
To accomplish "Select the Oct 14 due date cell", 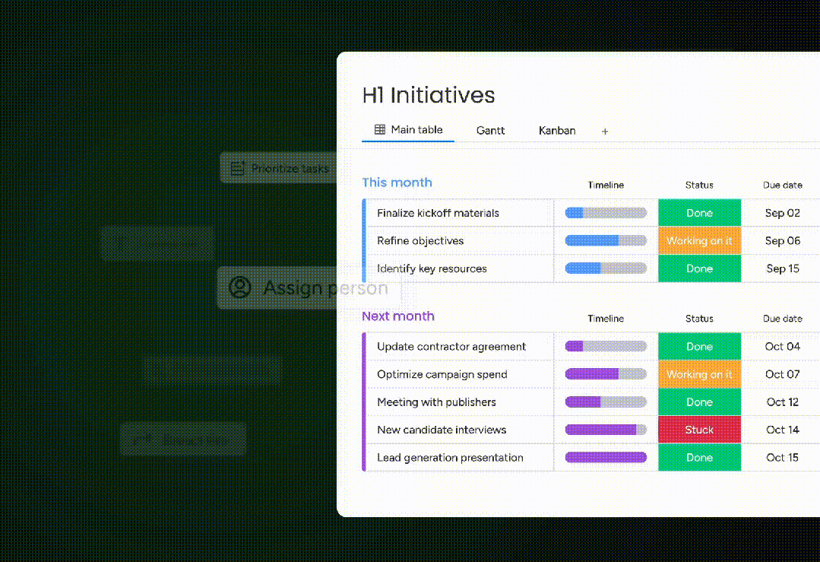I will coord(782,430).
